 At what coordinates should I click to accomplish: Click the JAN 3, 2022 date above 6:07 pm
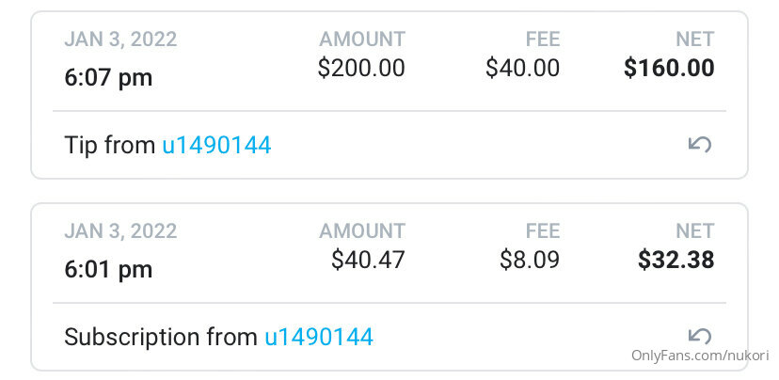[120, 40]
